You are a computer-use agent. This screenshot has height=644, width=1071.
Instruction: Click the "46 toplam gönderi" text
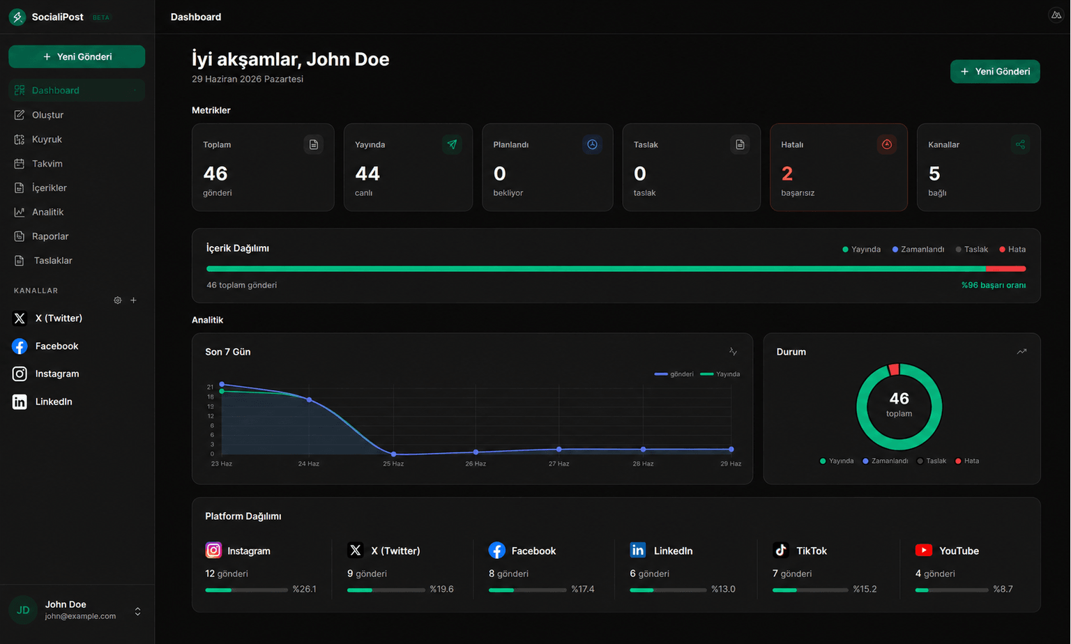[241, 285]
